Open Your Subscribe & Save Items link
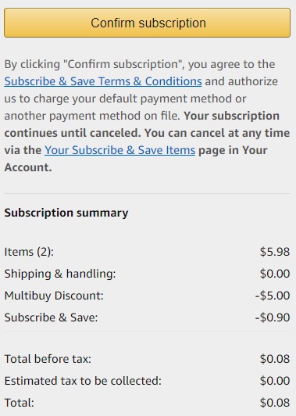 pyautogui.click(x=119, y=150)
